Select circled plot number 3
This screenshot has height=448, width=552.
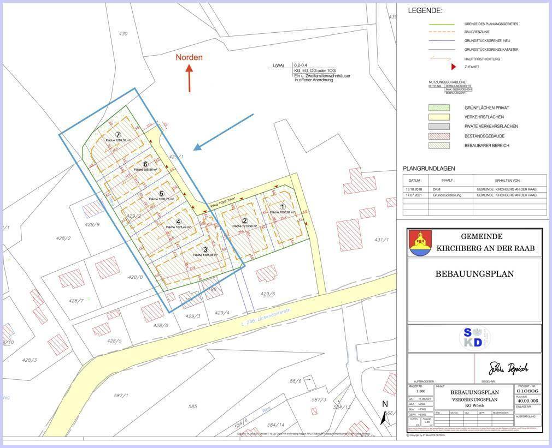tap(205, 249)
